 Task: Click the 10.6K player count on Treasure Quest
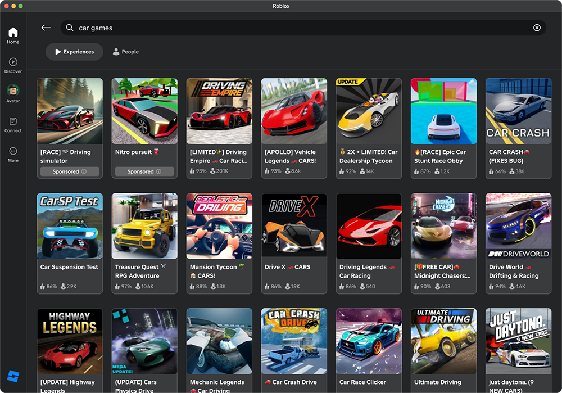coord(144,287)
